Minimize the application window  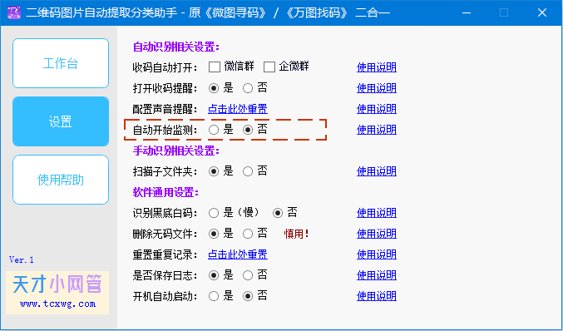(x=467, y=13)
